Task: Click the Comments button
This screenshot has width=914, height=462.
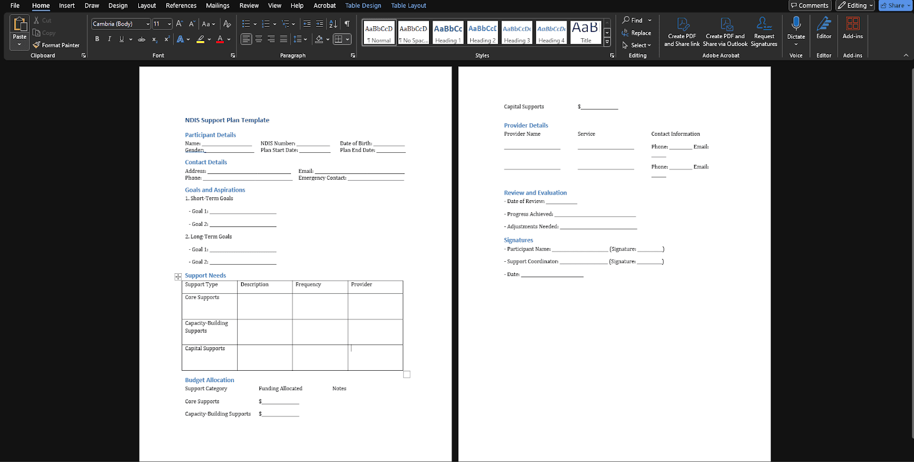Action: pyautogui.click(x=809, y=6)
